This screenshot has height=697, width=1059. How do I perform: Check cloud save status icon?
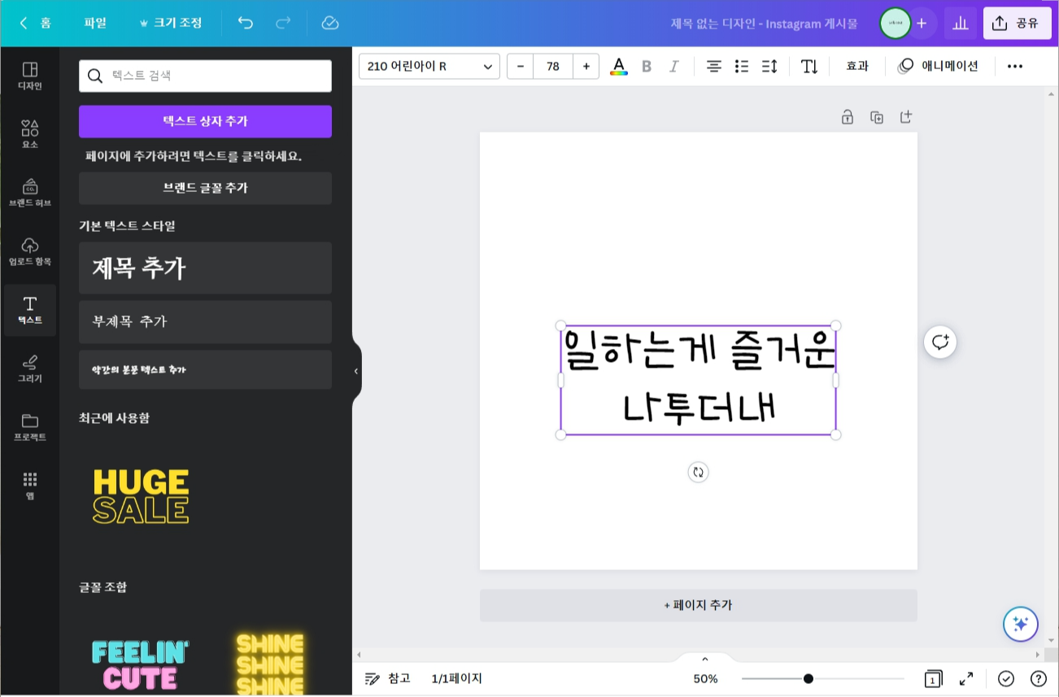pos(329,23)
